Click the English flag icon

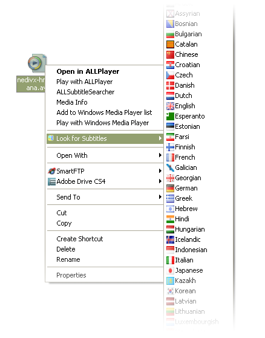pyautogui.click(x=170, y=106)
